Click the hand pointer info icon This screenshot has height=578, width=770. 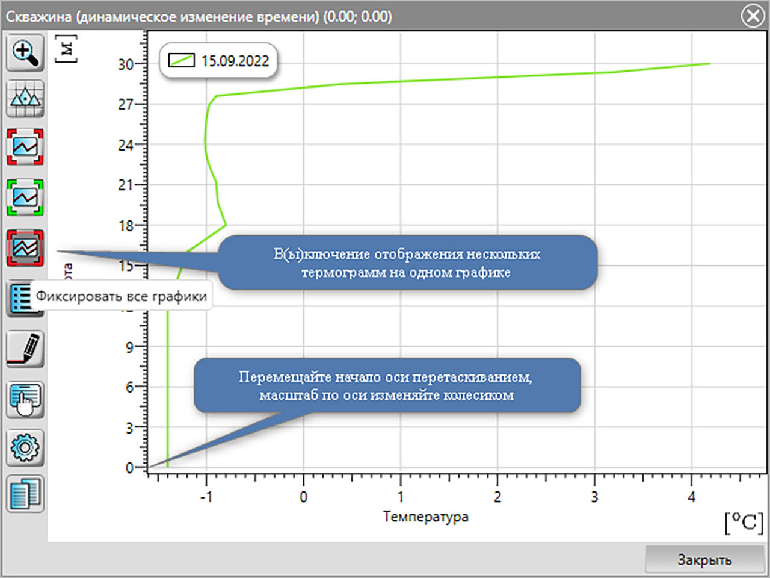(25, 399)
